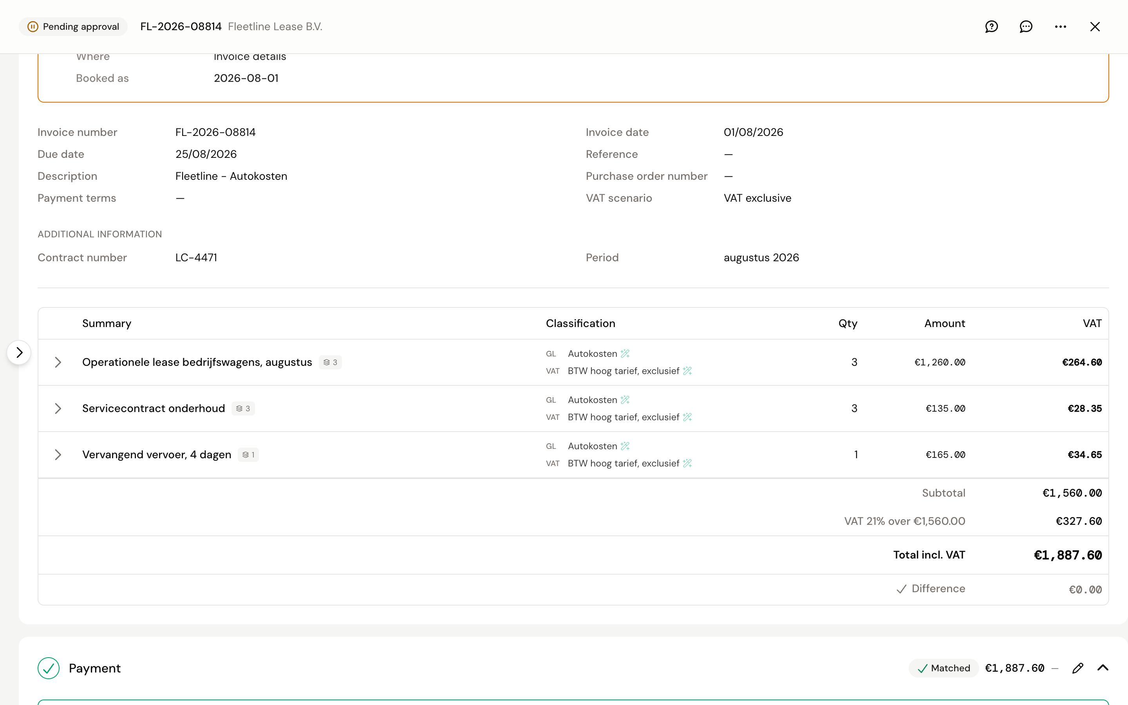Click the Matched payment badge
Viewport: 1128px width, 705px height.
944,668
